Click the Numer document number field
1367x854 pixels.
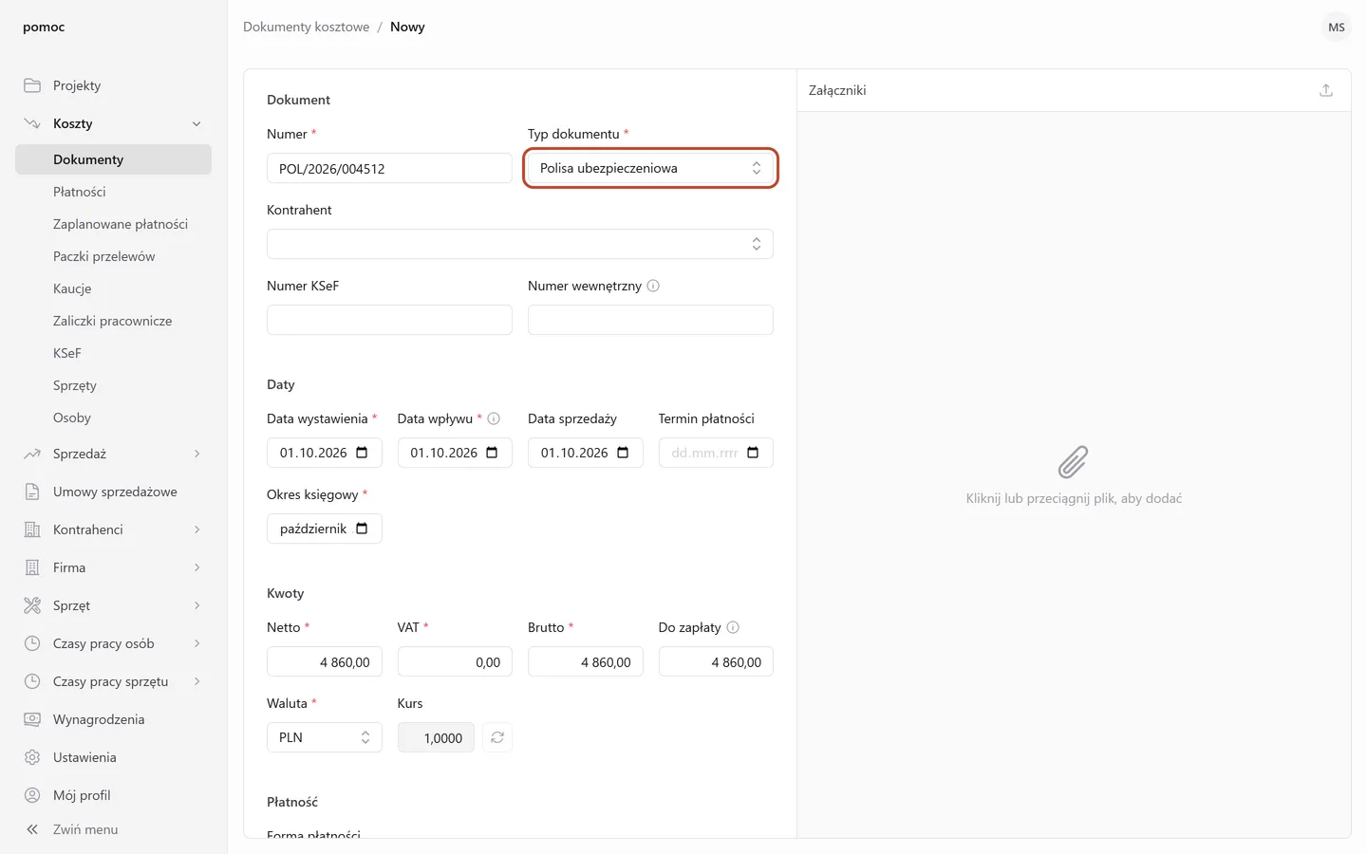point(389,168)
